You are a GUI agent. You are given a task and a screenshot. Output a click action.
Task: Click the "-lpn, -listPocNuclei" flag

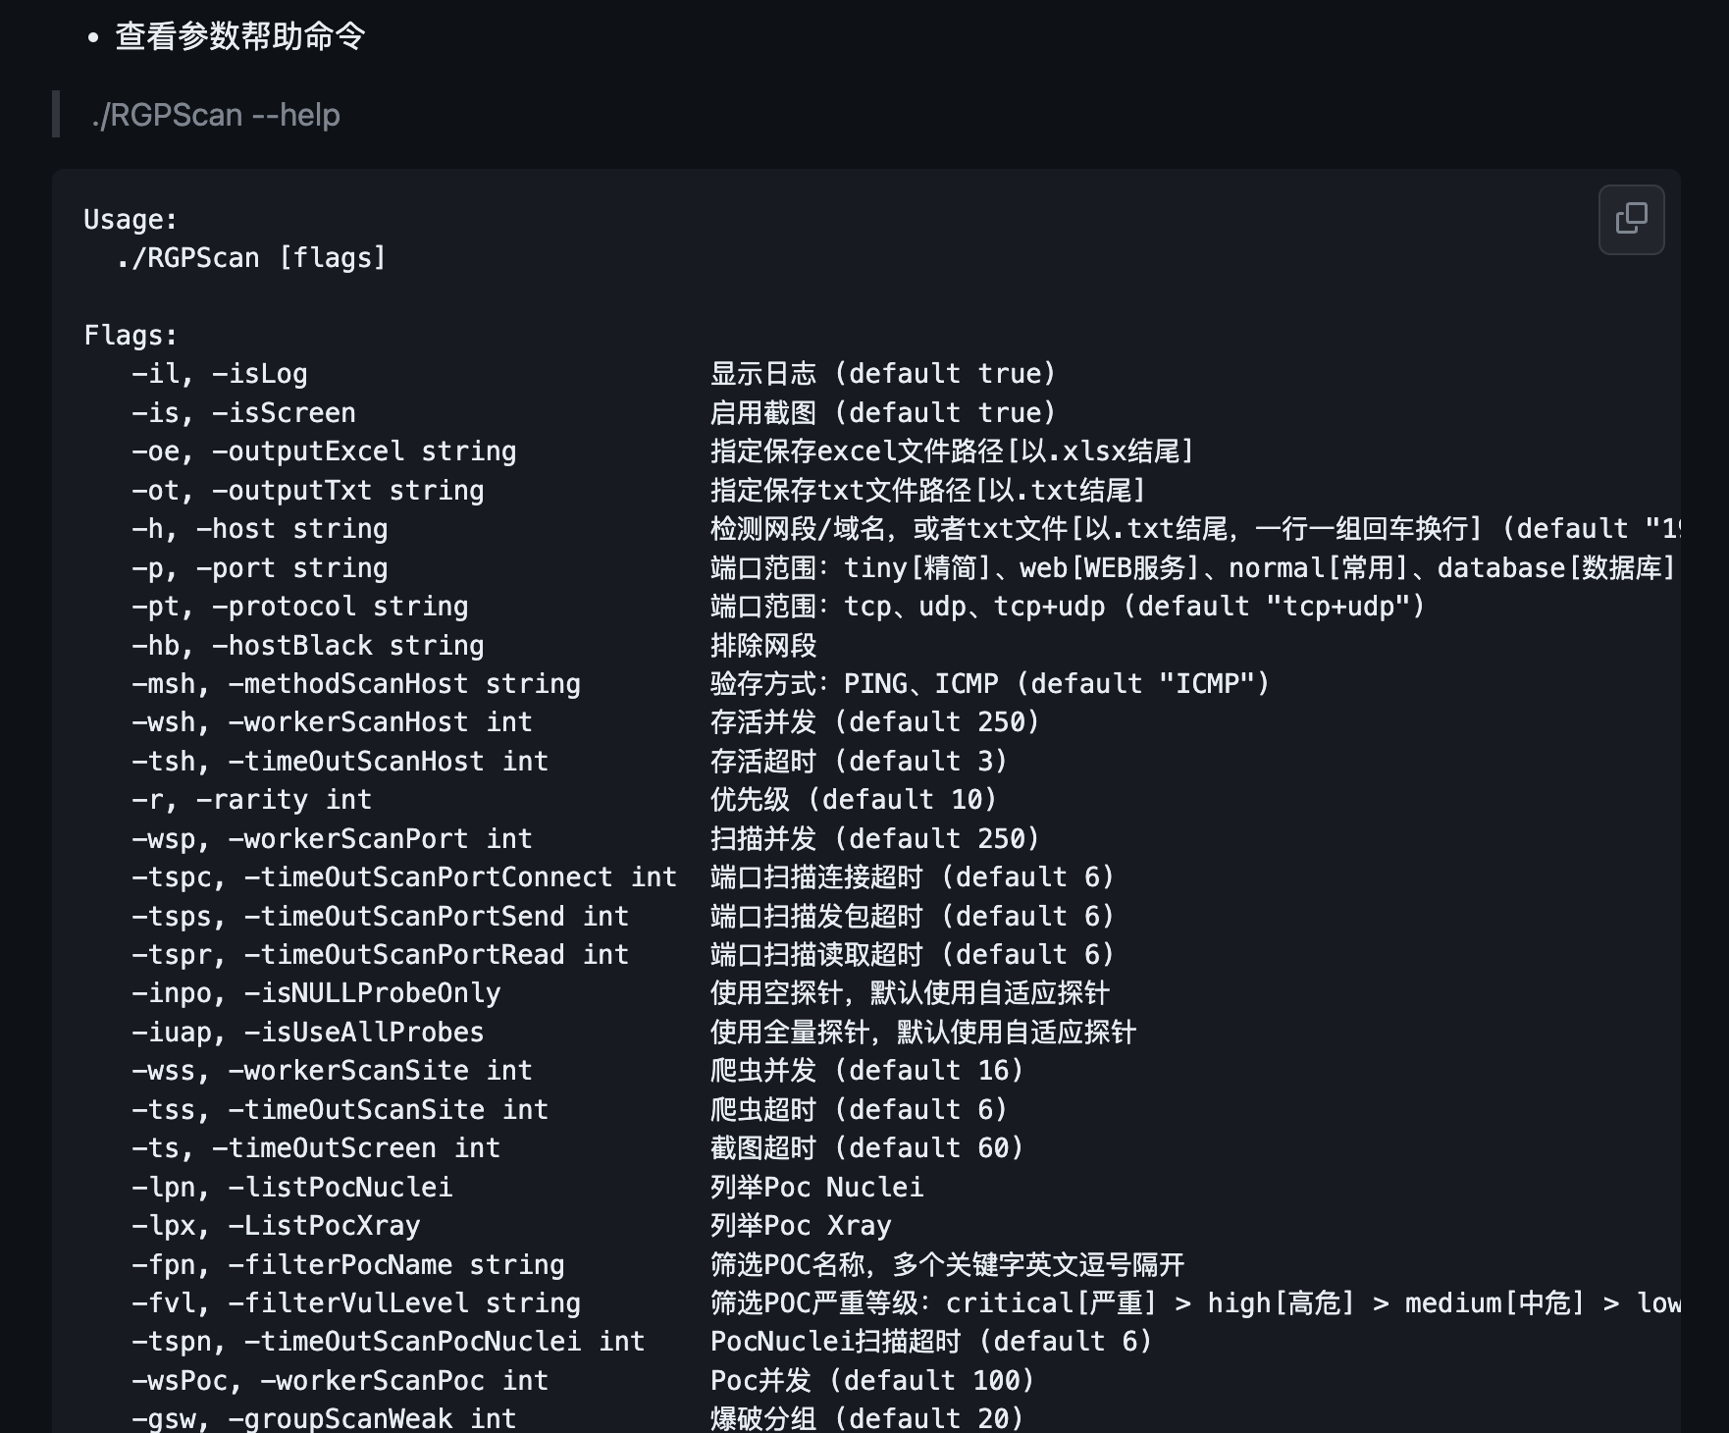(292, 1187)
